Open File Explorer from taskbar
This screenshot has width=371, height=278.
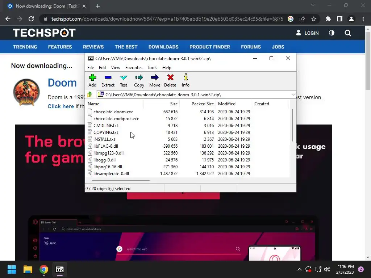point(28,269)
